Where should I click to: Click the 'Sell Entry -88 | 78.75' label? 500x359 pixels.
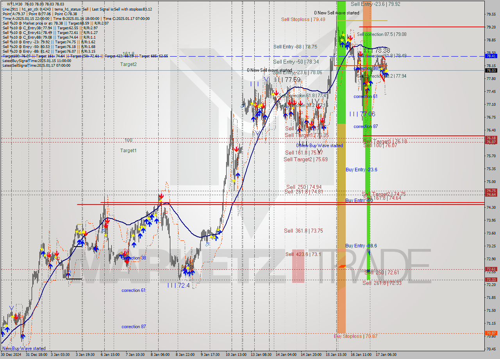(295, 47)
